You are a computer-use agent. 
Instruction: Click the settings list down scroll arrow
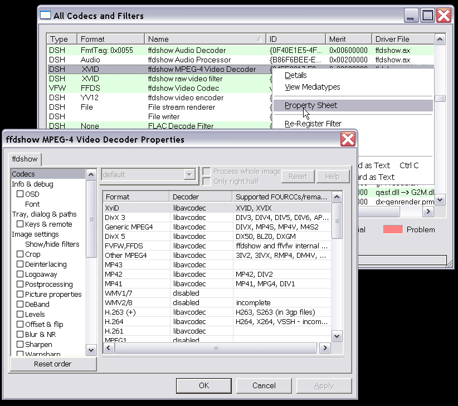point(91,350)
